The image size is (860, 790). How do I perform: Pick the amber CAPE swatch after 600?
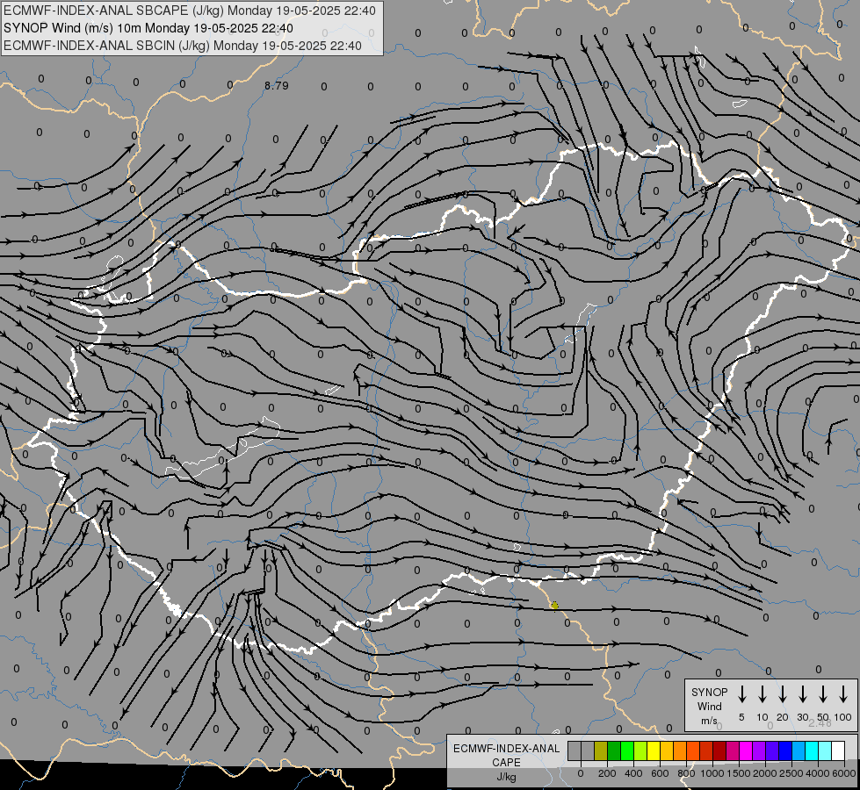pyautogui.click(x=667, y=750)
